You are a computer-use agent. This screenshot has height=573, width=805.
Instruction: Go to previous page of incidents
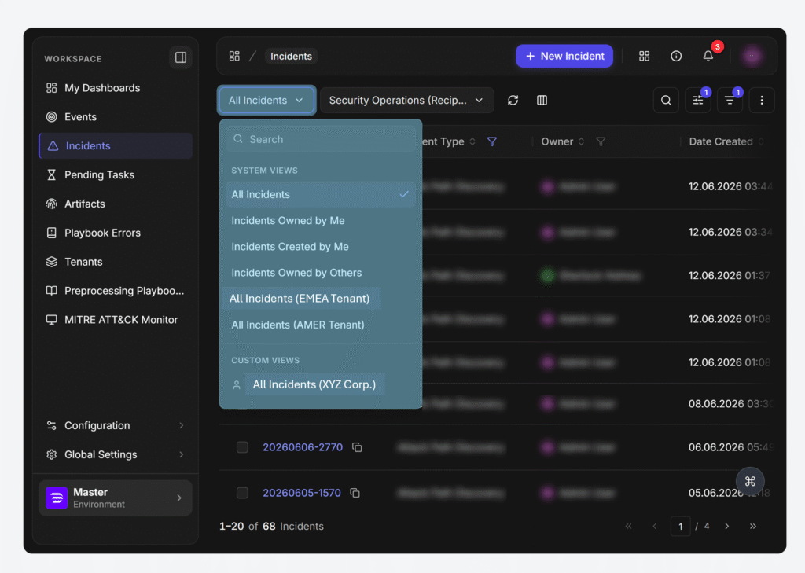click(655, 527)
